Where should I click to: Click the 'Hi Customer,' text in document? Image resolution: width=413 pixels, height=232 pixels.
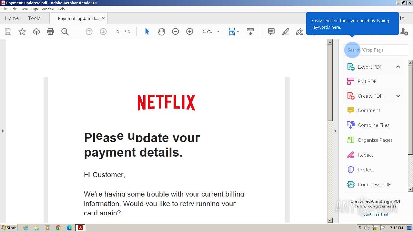[x=105, y=175]
